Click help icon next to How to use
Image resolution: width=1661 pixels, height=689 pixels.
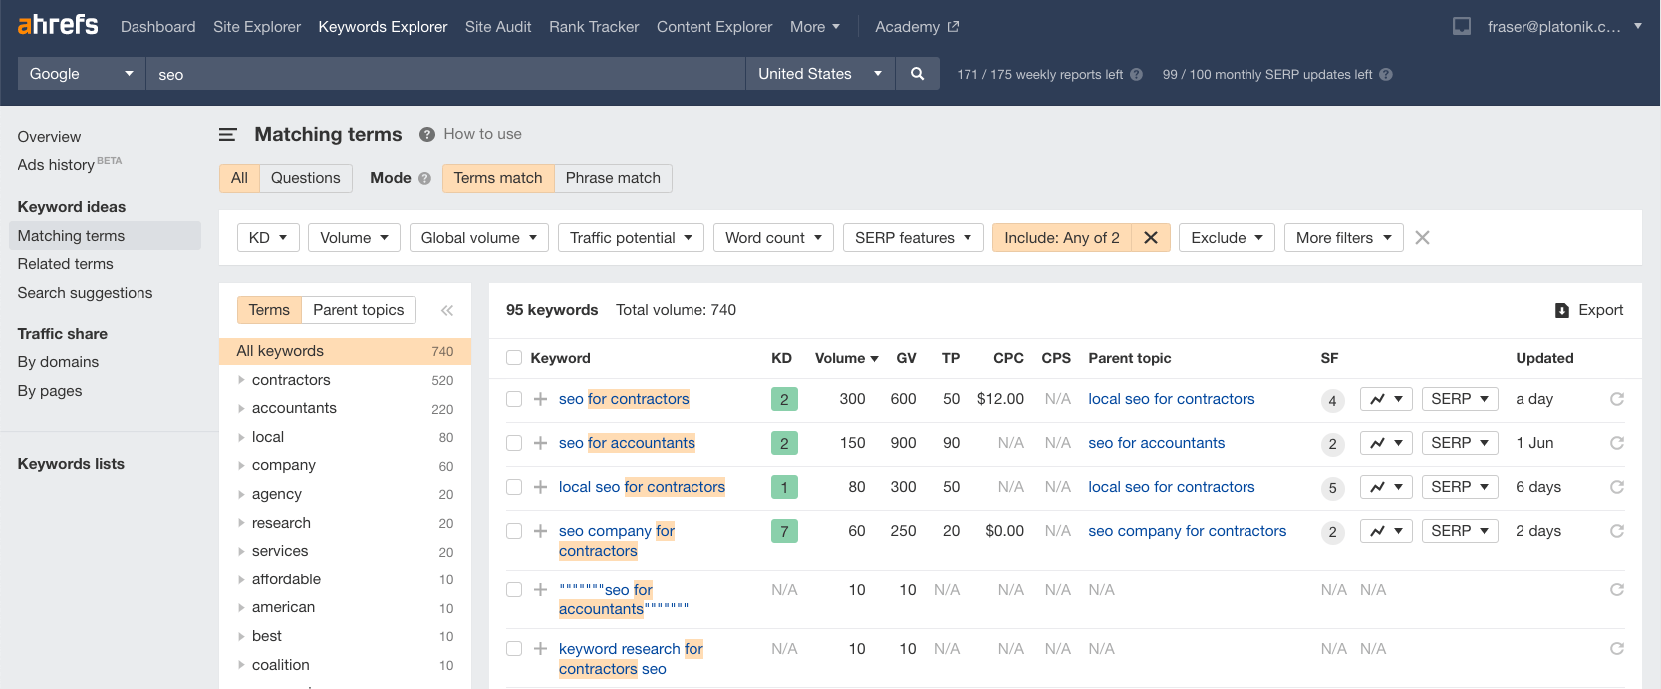pyautogui.click(x=427, y=134)
